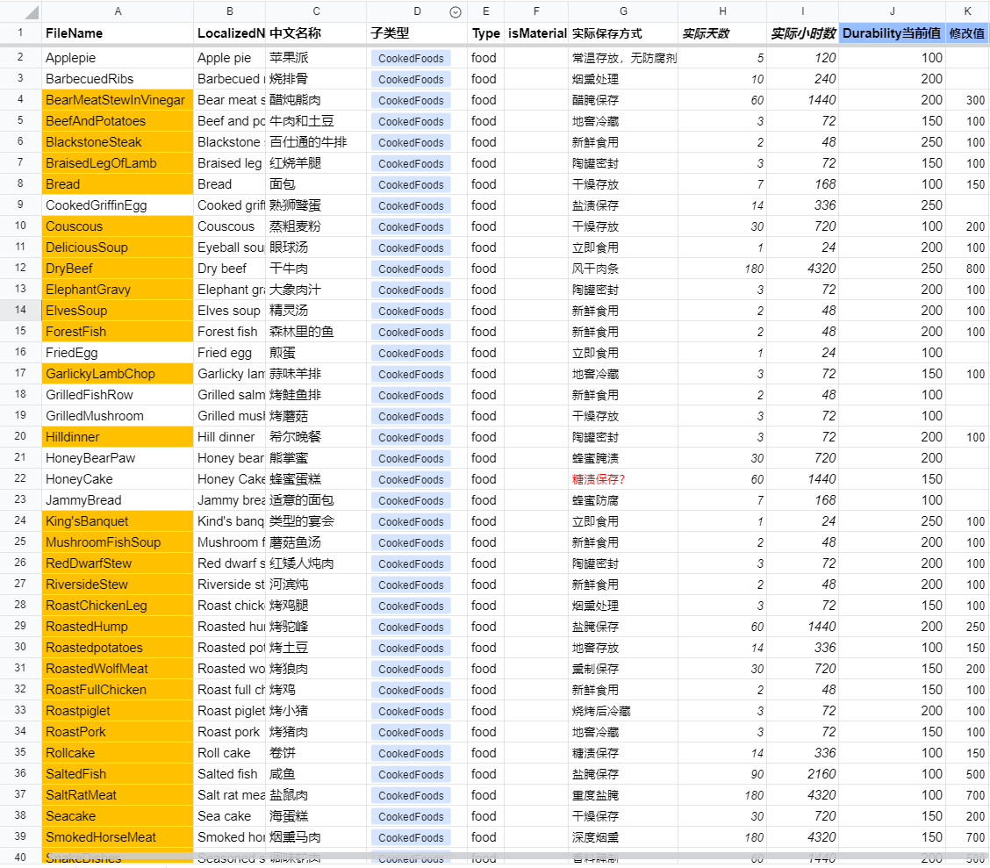This screenshot has height=868, width=990.
Task: Click the red 糖渍保存? cell
Action: [623, 479]
